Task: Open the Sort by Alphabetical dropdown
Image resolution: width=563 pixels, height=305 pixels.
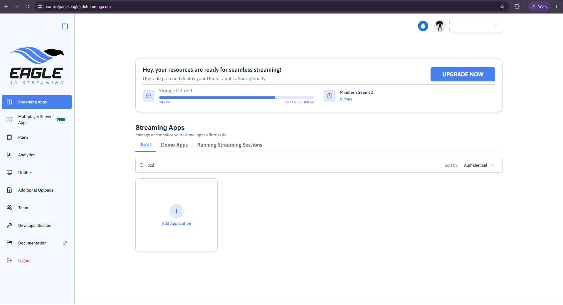Action: point(479,165)
